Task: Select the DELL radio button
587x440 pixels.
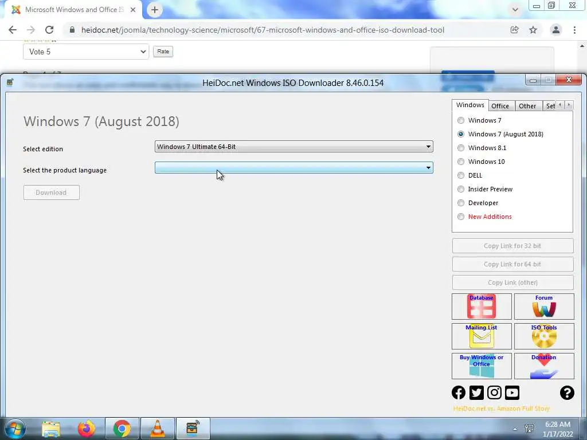Action: point(461,175)
